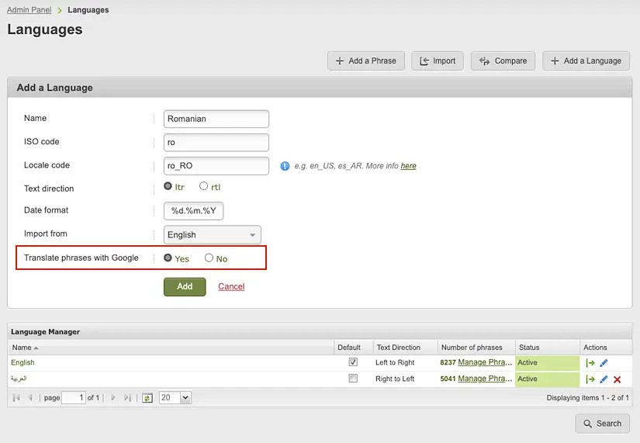
Task: Open the Import languages button
Action: 438,61
